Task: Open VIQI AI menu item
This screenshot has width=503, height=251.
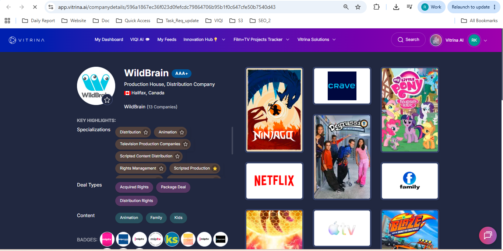Action: pyautogui.click(x=140, y=40)
